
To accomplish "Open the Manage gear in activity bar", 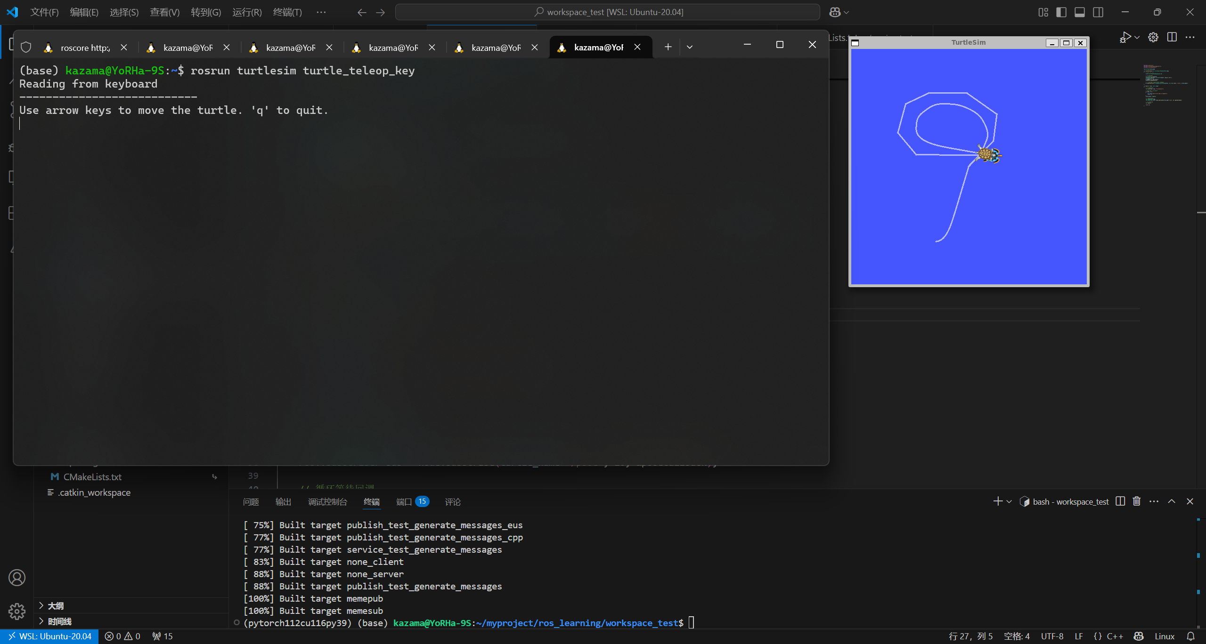I will click(17, 611).
